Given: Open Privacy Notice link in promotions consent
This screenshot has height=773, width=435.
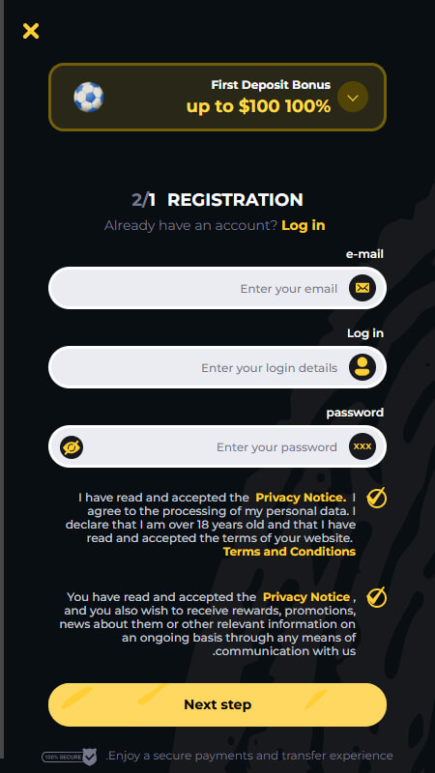Looking at the screenshot, I should (306, 597).
